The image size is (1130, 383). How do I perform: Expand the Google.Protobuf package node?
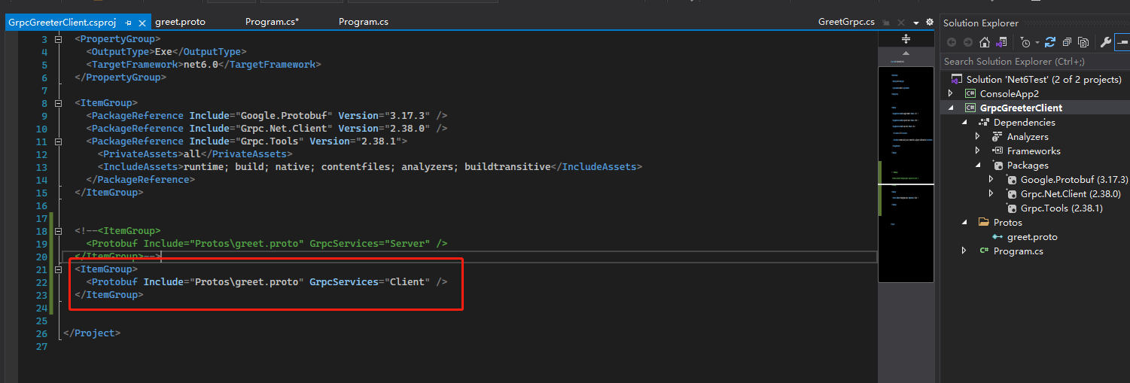(991, 179)
